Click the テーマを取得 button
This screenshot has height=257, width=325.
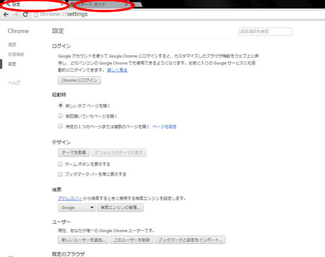(73, 152)
